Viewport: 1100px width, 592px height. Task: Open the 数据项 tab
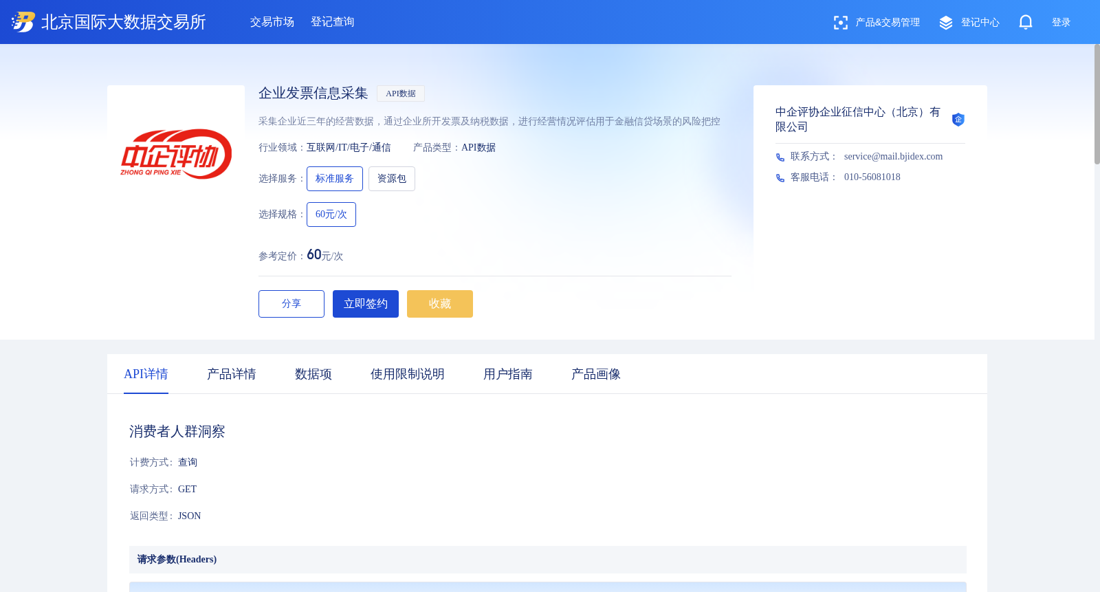[x=313, y=374]
